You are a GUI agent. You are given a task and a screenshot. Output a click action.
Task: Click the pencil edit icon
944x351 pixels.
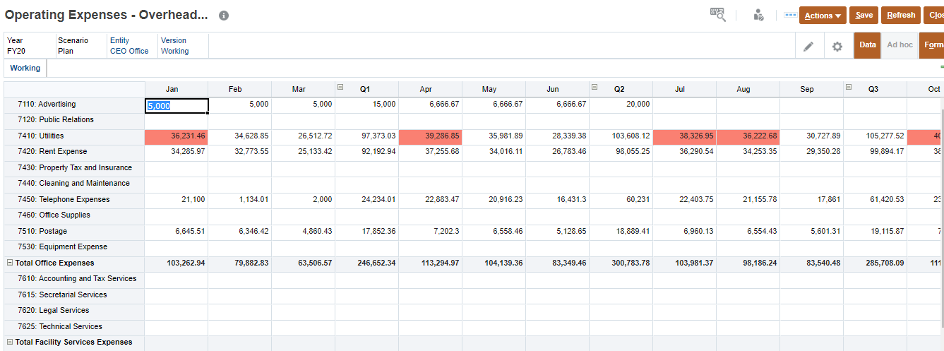click(808, 46)
